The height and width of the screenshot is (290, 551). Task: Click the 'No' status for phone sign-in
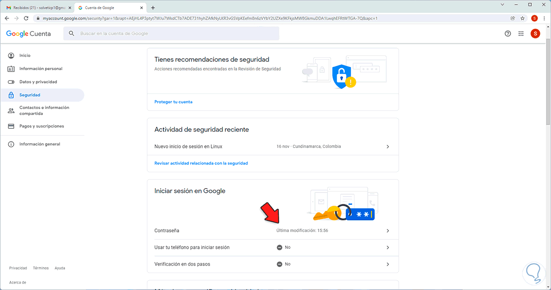[284, 247]
